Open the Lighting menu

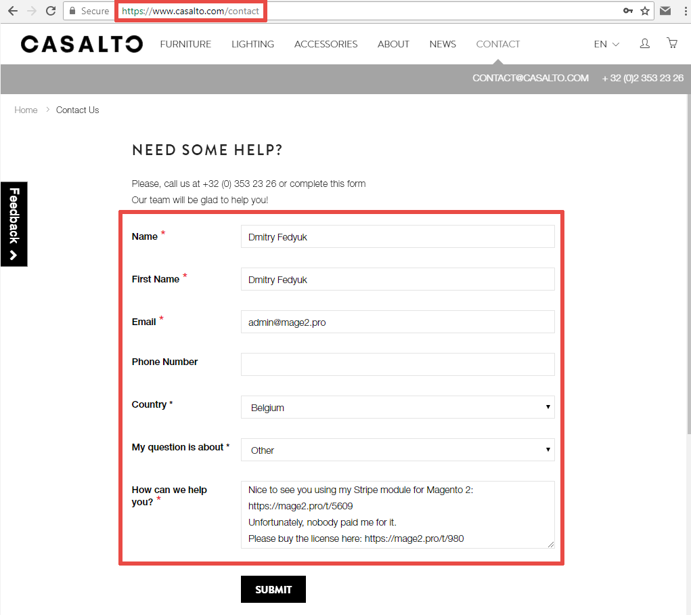[252, 44]
